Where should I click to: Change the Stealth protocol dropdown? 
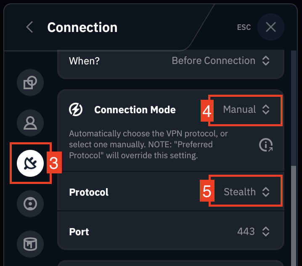pyautogui.click(x=246, y=192)
